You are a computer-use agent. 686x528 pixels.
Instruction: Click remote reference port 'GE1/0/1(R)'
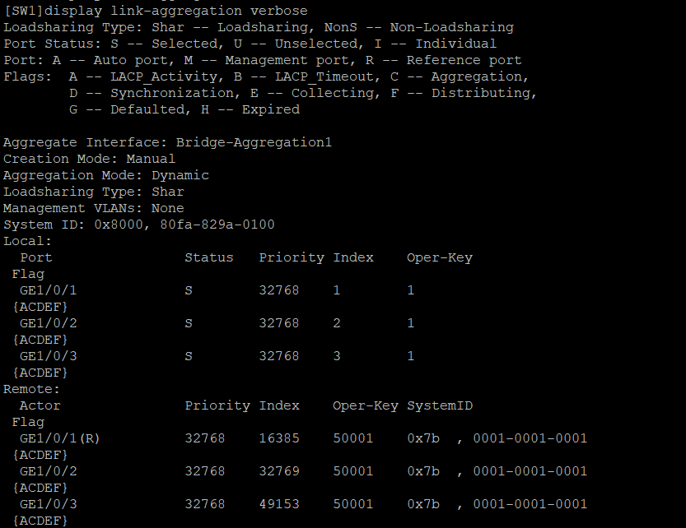pos(60,438)
